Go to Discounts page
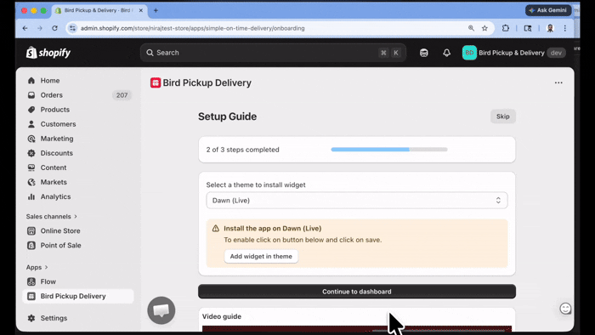Image resolution: width=595 pixels, height=335 pixels. 56,153
